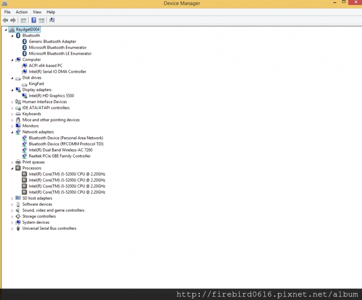This screenshot has width=362, height=300.
Task: Click the Computer category icon
Action: click(x=18, y=60)
